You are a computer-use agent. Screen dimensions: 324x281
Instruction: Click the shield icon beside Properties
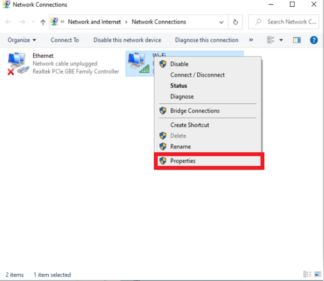(163, 160)
